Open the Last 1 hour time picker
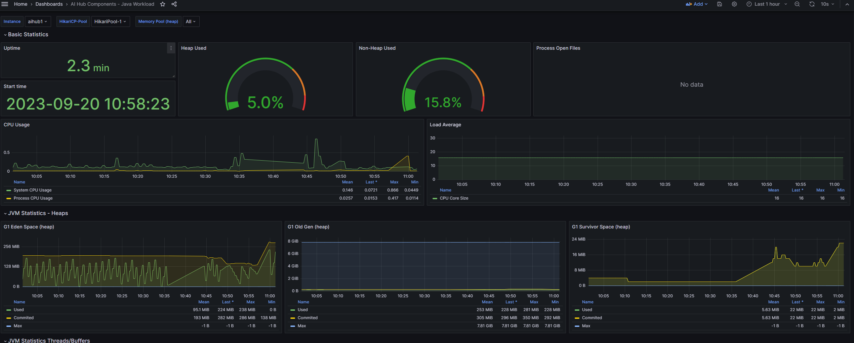 (767, 4)
